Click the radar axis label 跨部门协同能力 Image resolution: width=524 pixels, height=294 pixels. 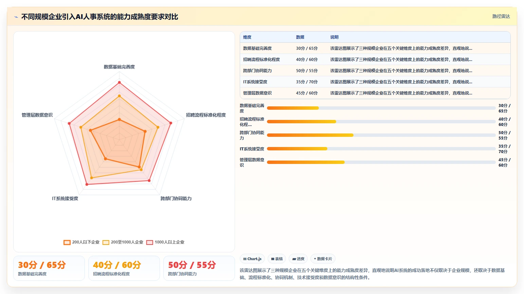[x=176, y=198]
